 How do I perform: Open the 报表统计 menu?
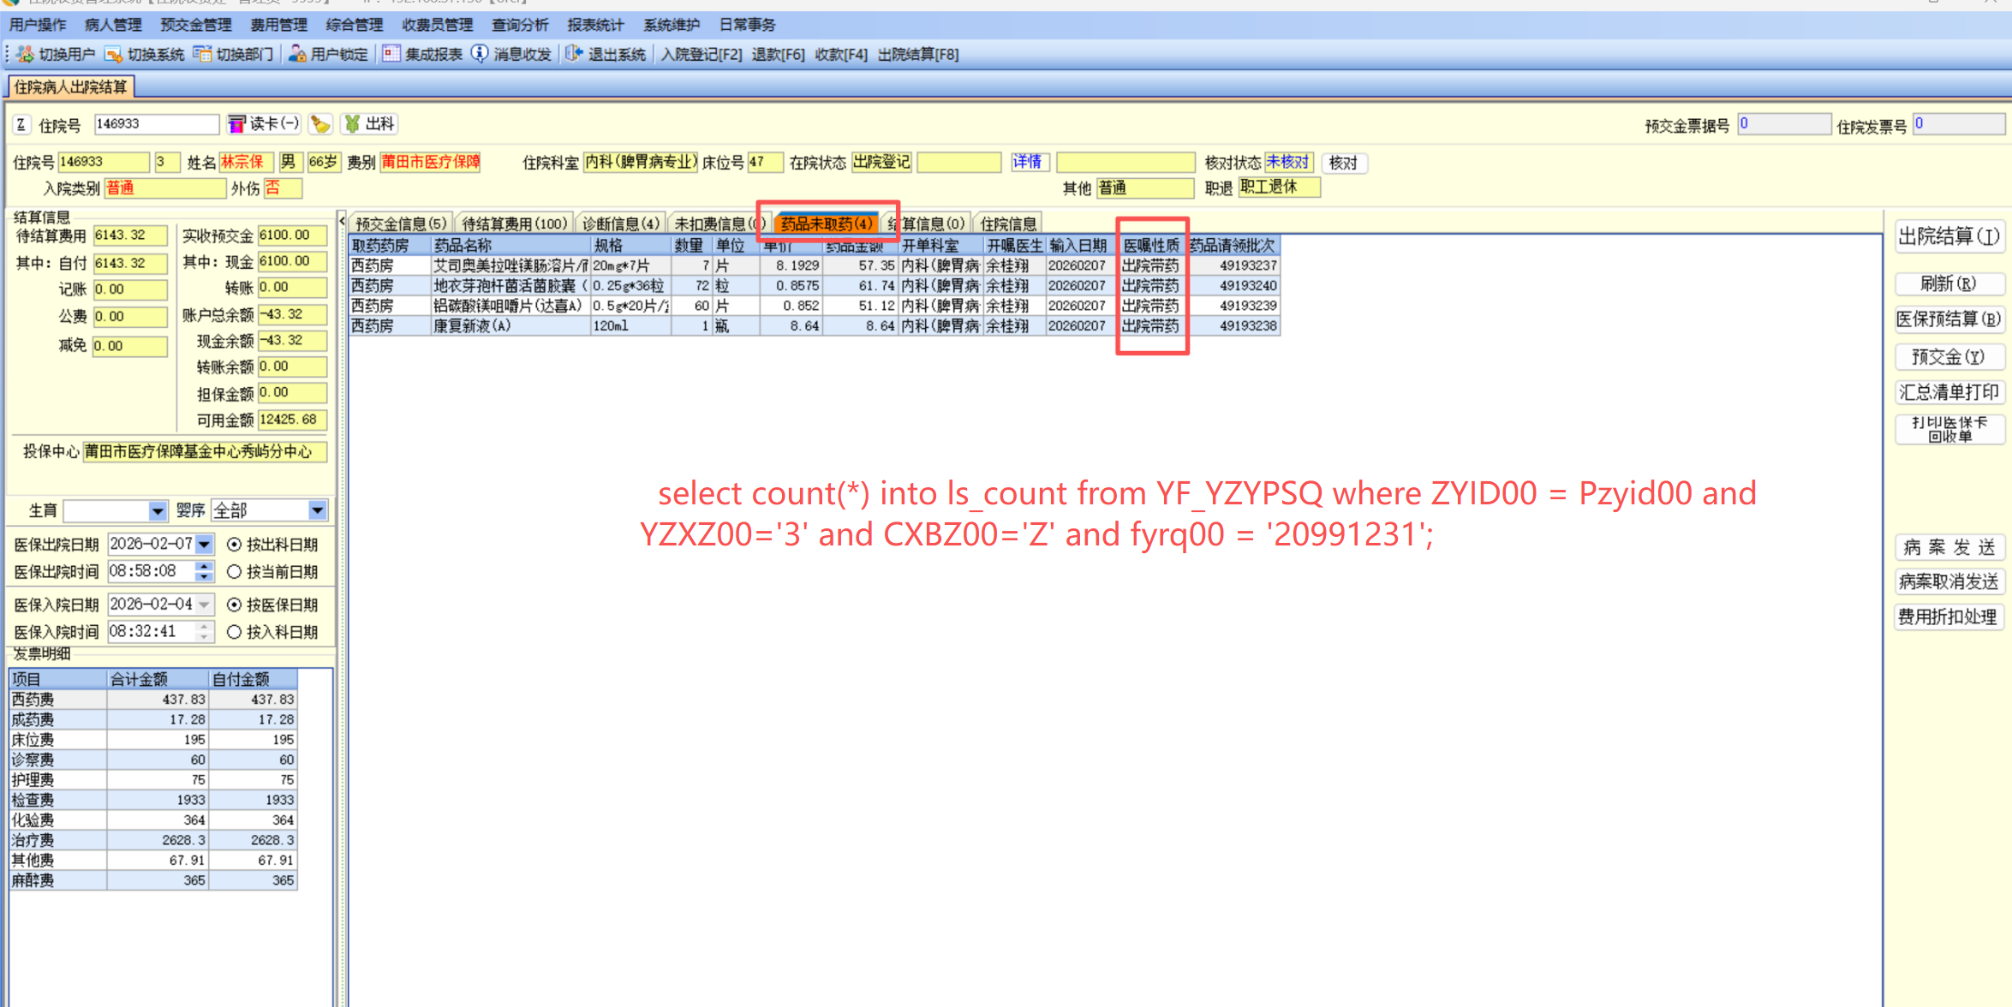[594, 25]
